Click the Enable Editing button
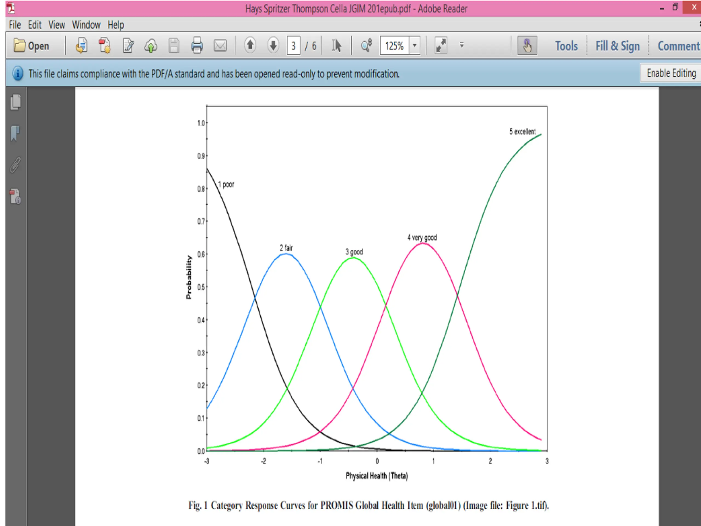The height and width of the screenshot is (526, 701). point(671,73)
